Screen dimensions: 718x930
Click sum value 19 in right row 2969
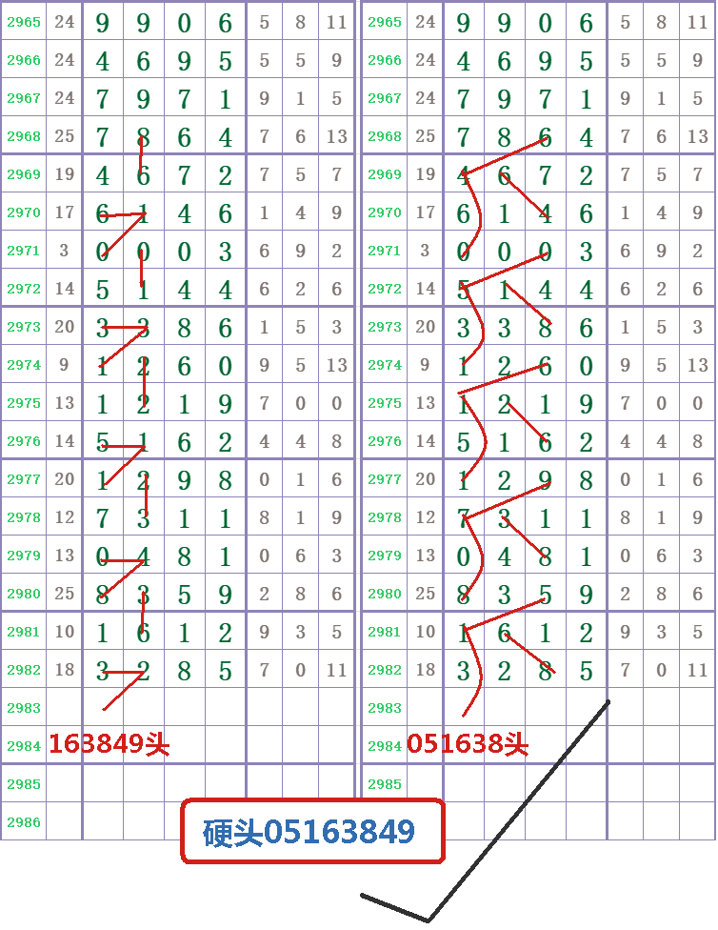point(425,174)
